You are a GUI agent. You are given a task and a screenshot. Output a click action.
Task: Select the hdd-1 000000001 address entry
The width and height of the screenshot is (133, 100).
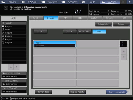[55, 44]
